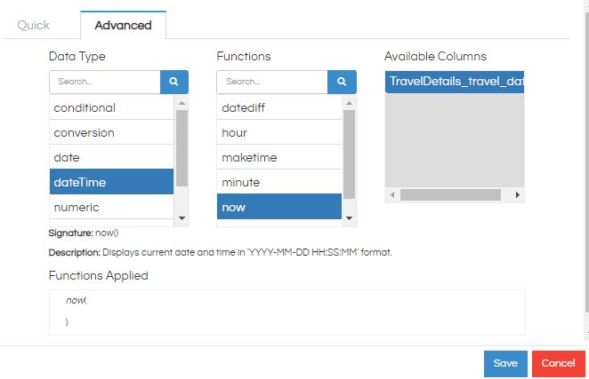Click Available Columns scroll left arrow
This screenshot has height=379, width=589.
tap(392, 195)
